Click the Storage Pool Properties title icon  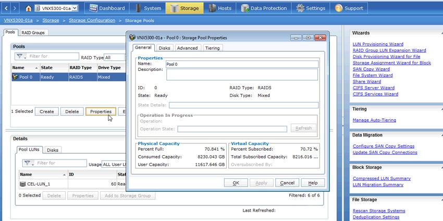click(x=132, y=38)
